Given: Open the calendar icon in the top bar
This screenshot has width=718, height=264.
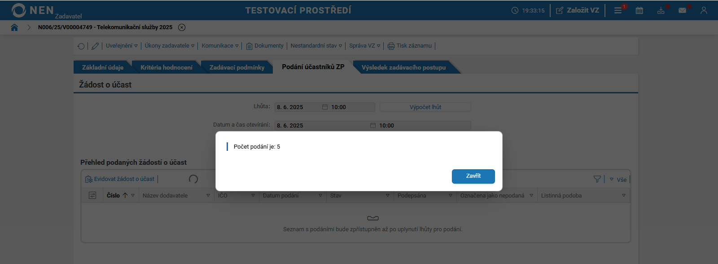Looking at the screenshot, I should 639,10.
